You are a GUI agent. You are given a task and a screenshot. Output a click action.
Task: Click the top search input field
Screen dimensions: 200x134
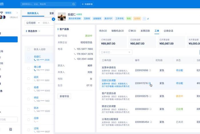pyautogui.click(x=48, y=4)
